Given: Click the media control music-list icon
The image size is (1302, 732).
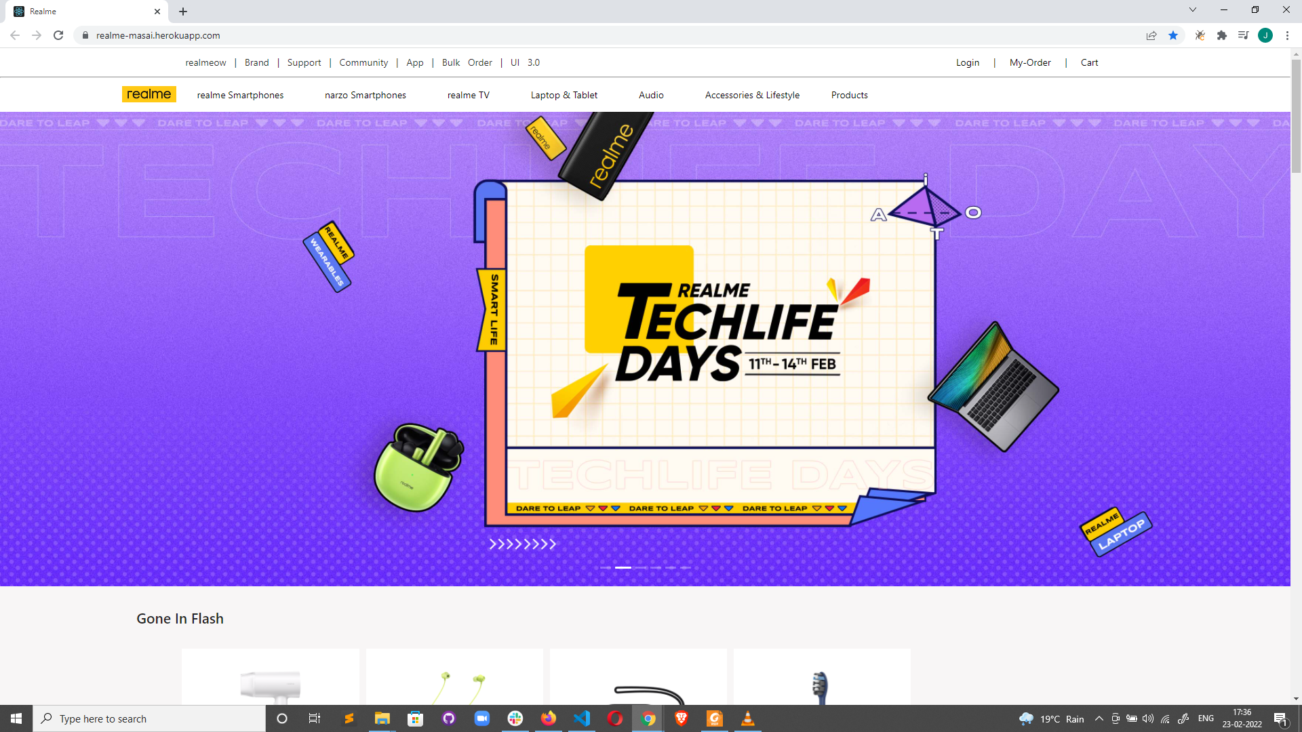Looking at the screenshot, I should 1243,35.
